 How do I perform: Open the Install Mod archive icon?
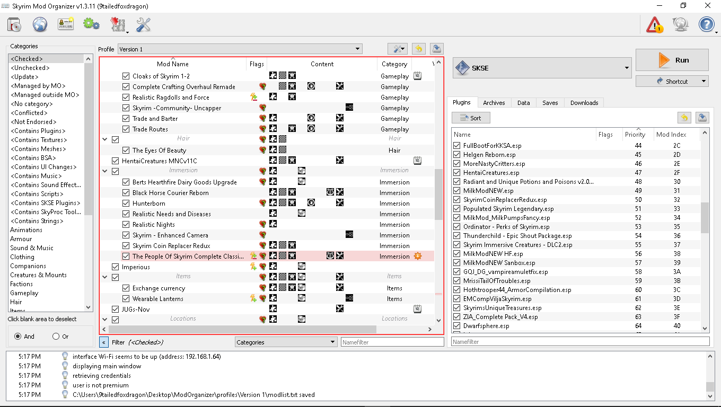point(14,24)
